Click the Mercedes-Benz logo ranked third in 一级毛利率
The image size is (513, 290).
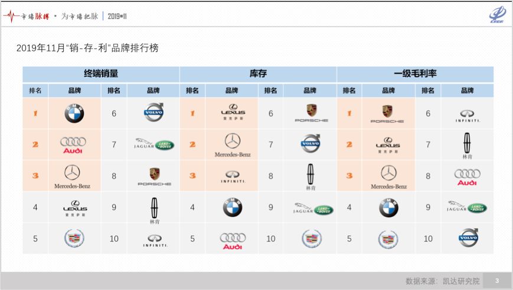coord(388,177)
